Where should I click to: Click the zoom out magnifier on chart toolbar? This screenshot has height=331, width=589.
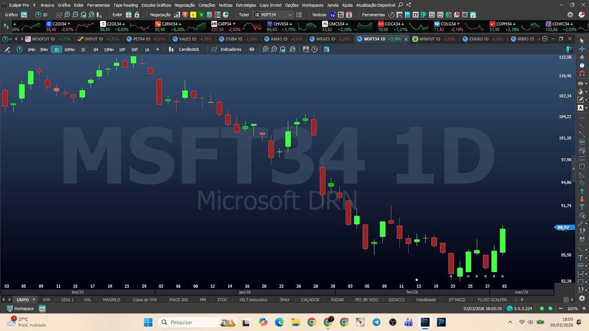[274, 49]
